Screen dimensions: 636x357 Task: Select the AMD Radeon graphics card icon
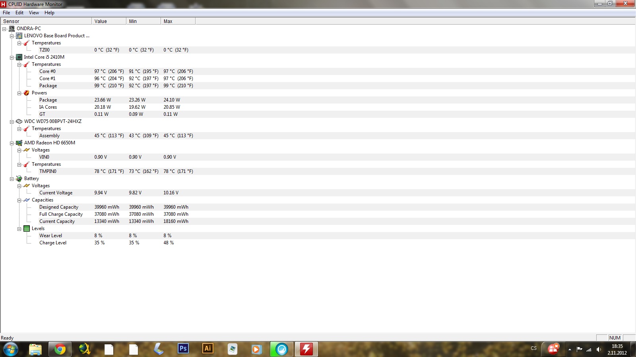click(x=19, y=143)
